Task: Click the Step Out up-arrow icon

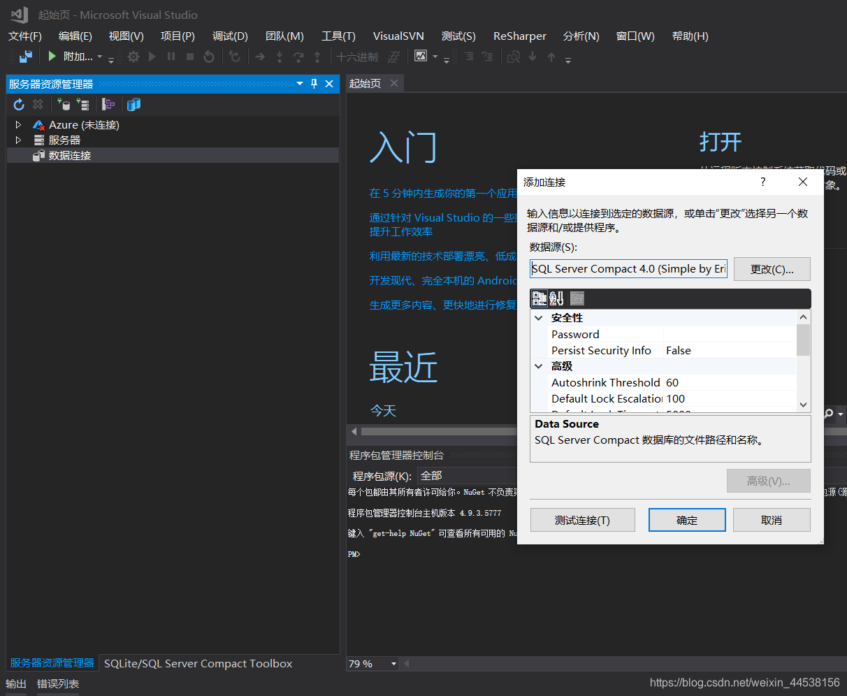Action: 317,57
